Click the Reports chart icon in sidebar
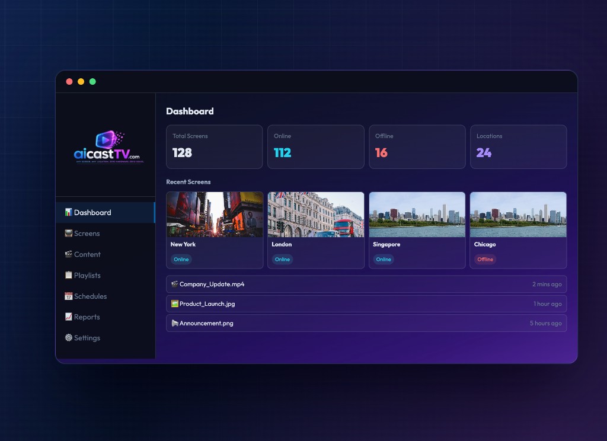Viewport: 607px width, 441px height. click(x=69, y=317)
